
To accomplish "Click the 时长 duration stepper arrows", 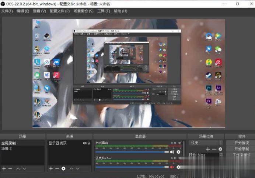I will (x=221, y=154).
